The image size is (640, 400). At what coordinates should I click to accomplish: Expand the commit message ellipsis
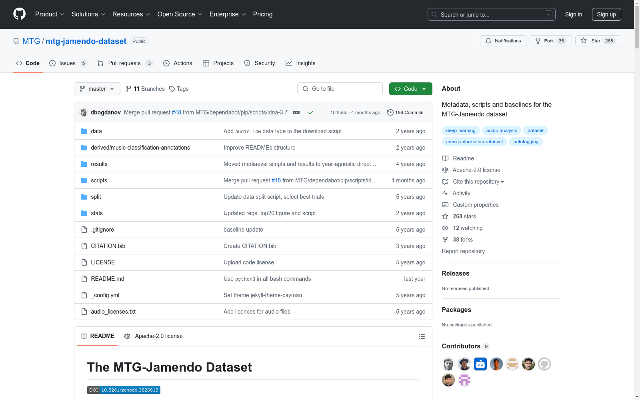[296, 112]
